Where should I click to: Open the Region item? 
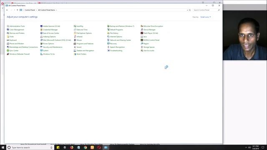tap(145, 43)
